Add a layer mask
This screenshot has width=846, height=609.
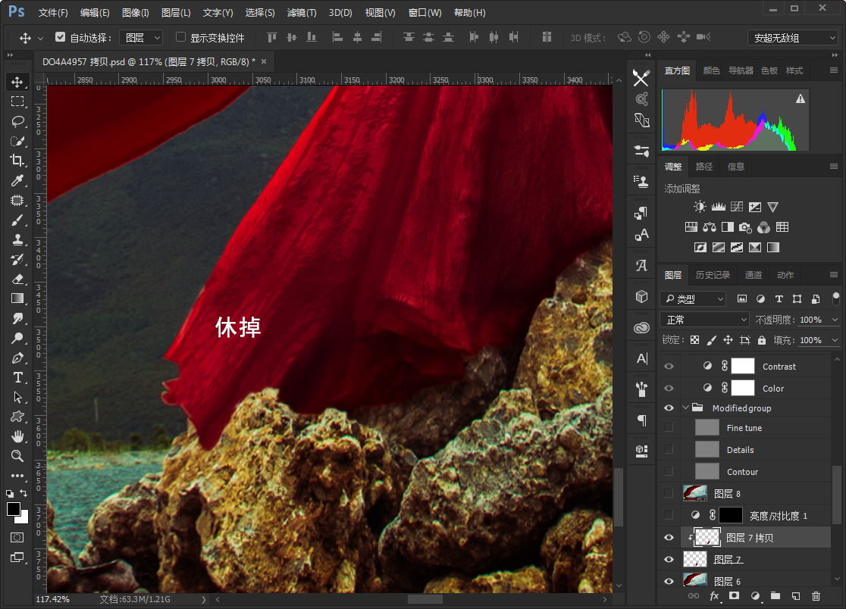(735, 596)
